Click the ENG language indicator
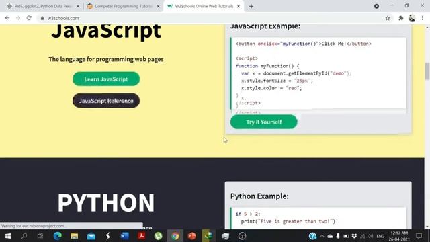 coord(380,236)
